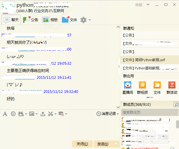Click the message 铁塔

11,28
